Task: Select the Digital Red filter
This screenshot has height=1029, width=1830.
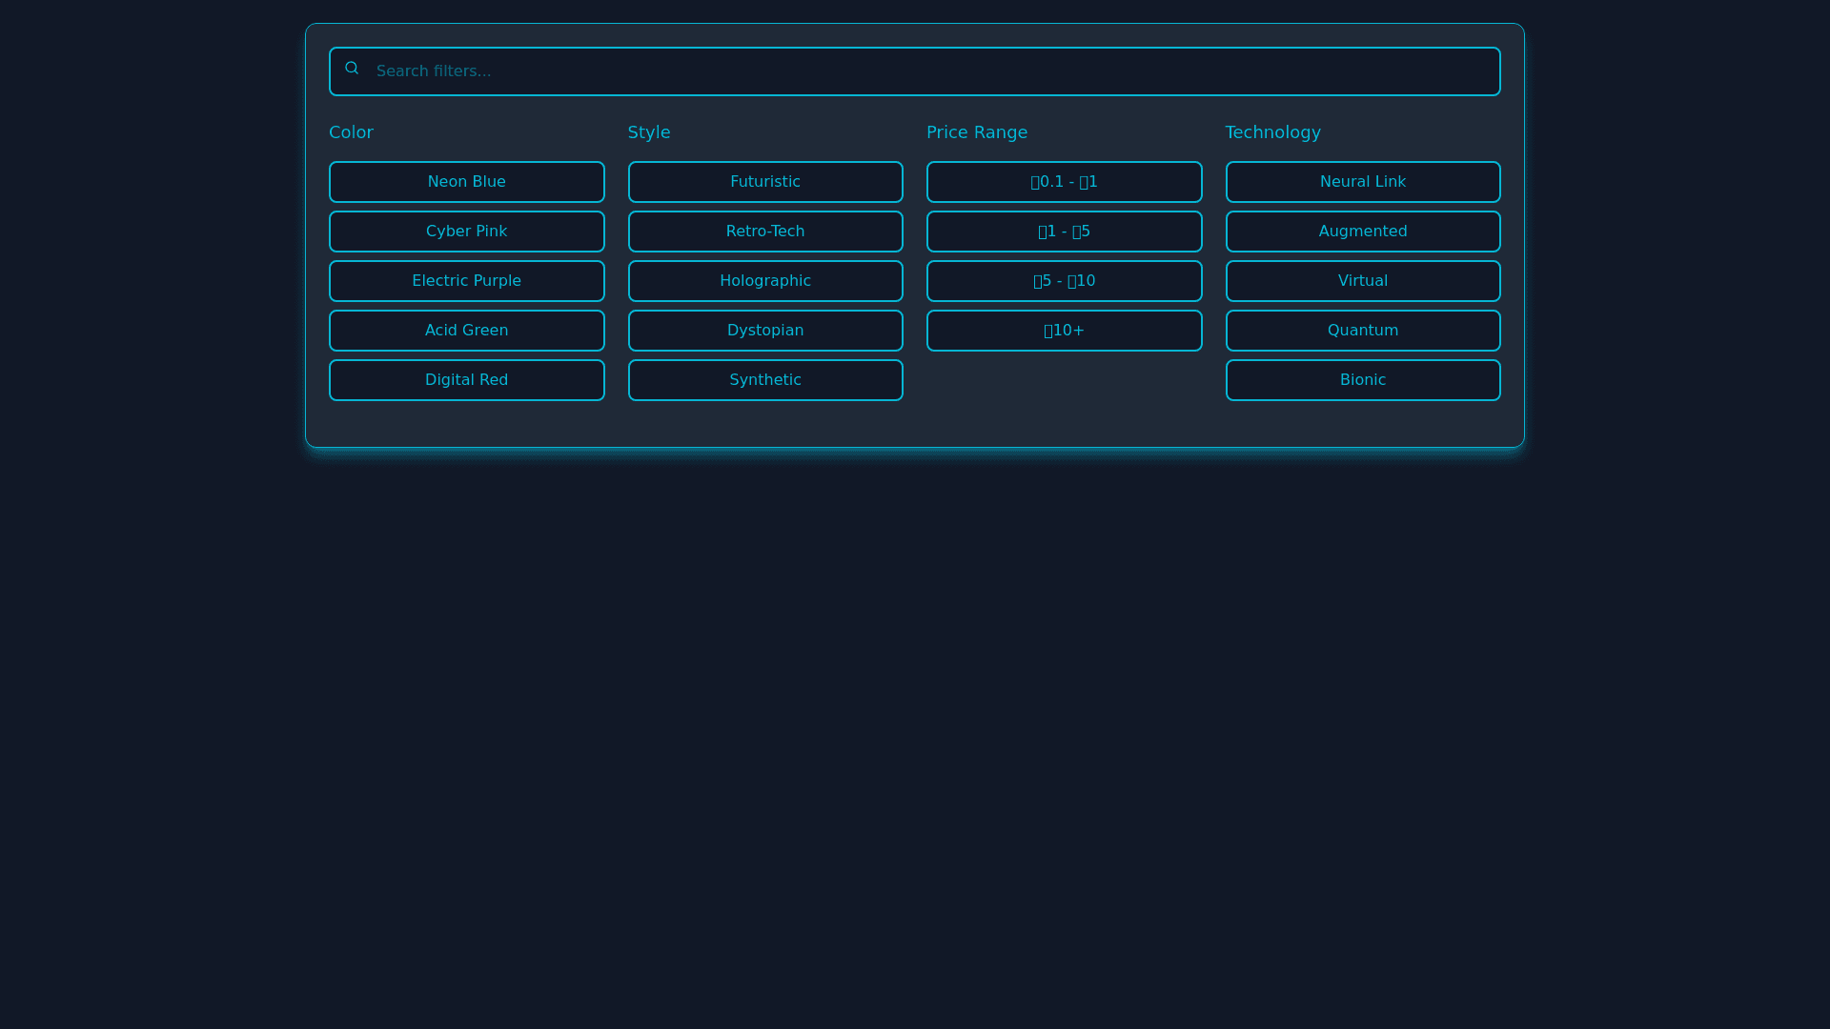Action: [466, 380]
